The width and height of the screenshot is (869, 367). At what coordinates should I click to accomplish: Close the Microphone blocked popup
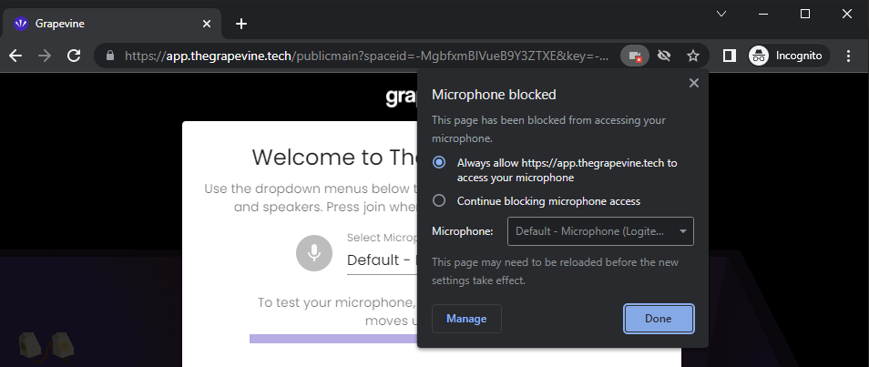pyautogui.click(x=693, y=83)
